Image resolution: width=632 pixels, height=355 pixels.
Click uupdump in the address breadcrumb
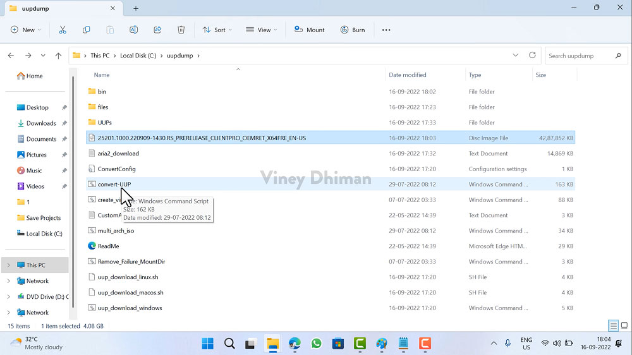179,56
